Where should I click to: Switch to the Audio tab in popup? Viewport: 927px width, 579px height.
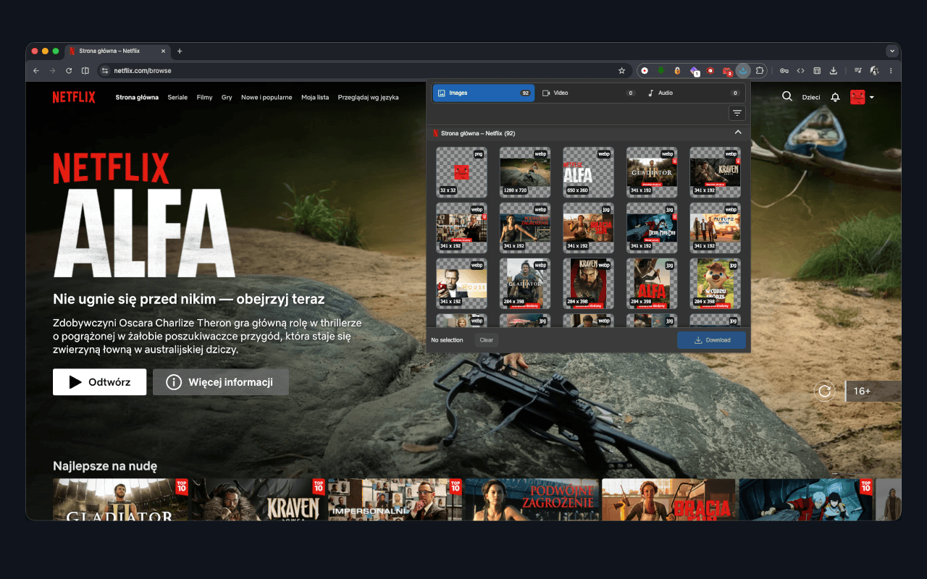pyautogui.click(x=694, y=93)
